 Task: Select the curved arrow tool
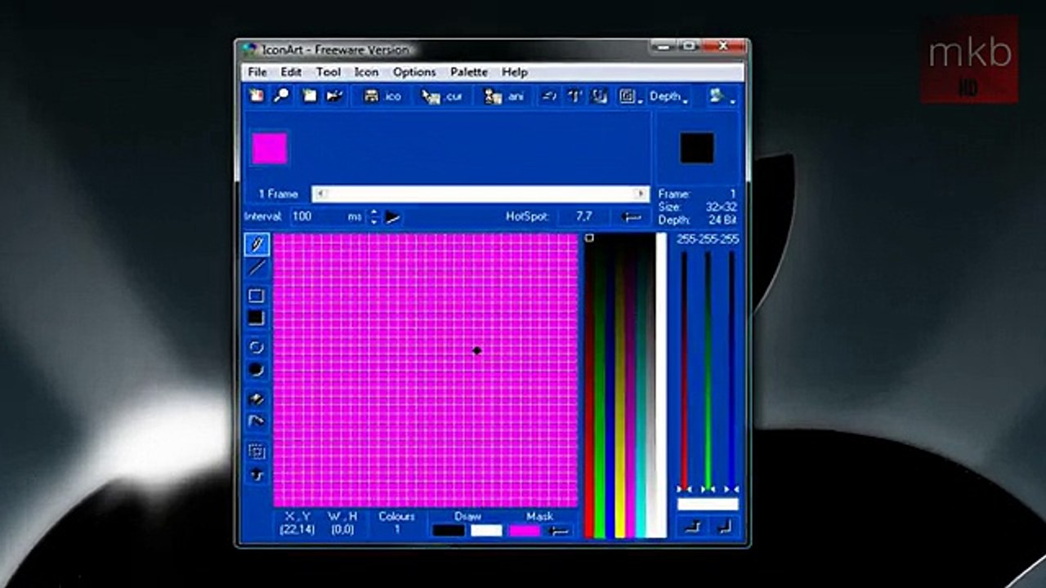[257, 422]
